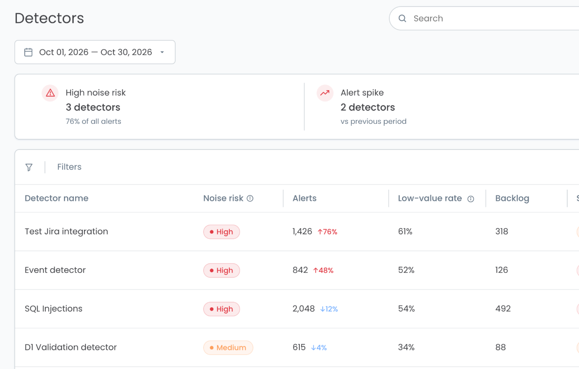Click High badge for SQL Injections
This screenshot has height=369, width=579.
(221, 309)
